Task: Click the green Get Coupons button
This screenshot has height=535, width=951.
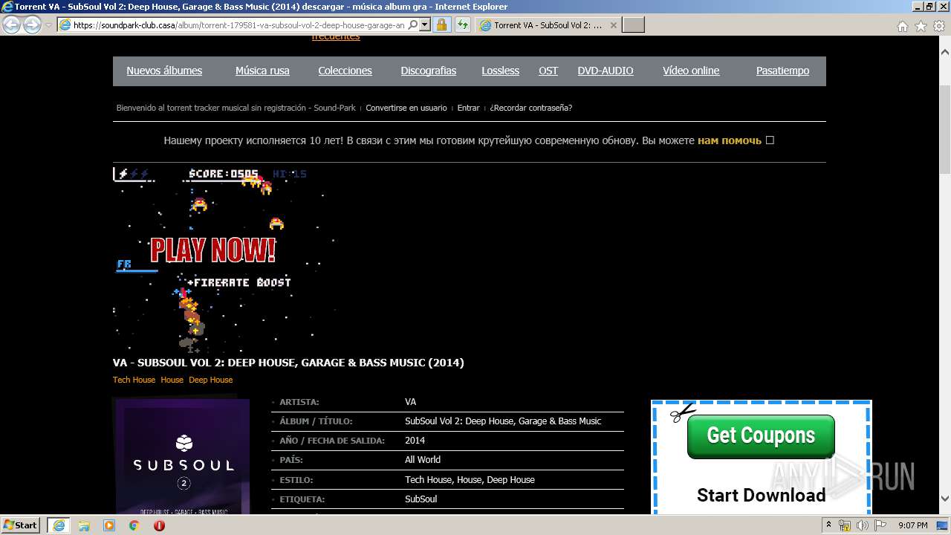Action: tap(761, 436)
